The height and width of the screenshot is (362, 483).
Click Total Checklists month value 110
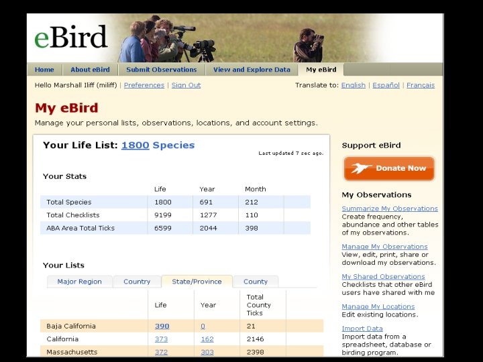coord(252,215)
